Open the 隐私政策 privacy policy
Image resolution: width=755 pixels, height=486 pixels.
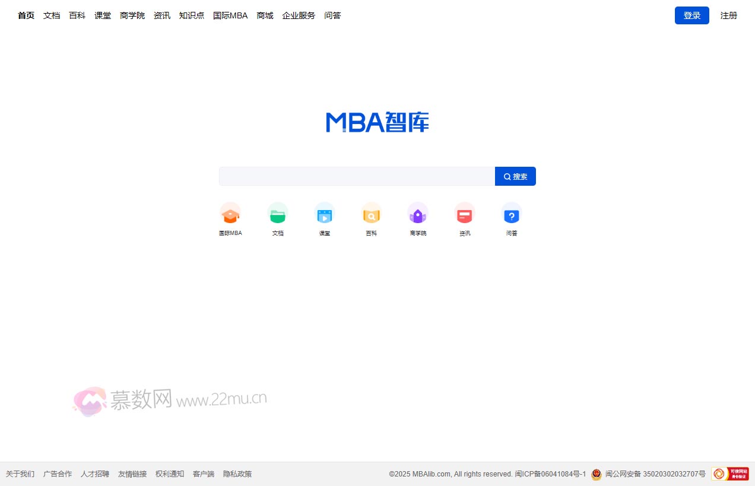click(x=237, y=474)
